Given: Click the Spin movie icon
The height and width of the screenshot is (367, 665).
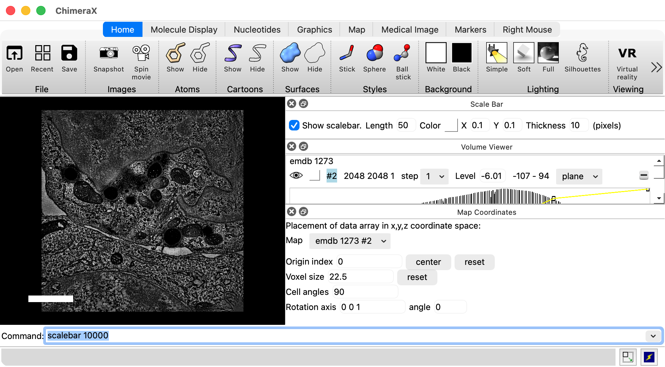Looking at the screenshot, I should 141,53.
